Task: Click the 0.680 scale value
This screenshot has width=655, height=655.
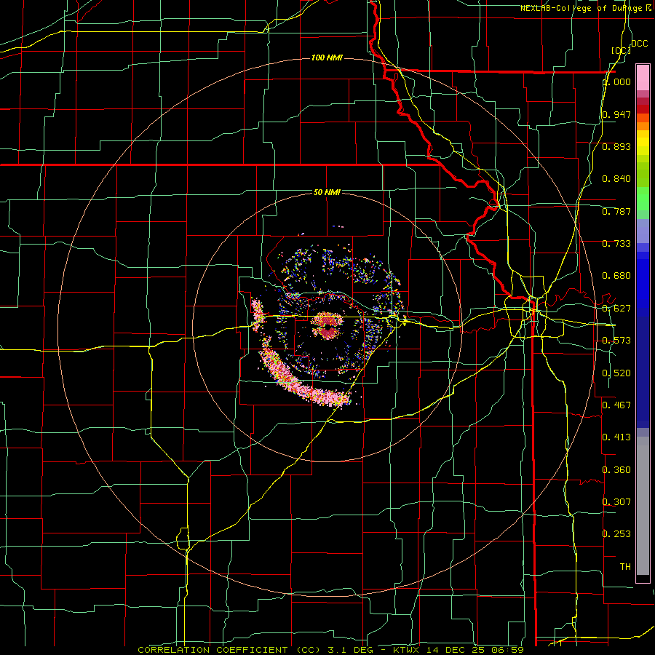Action: [x=616, y=276]
